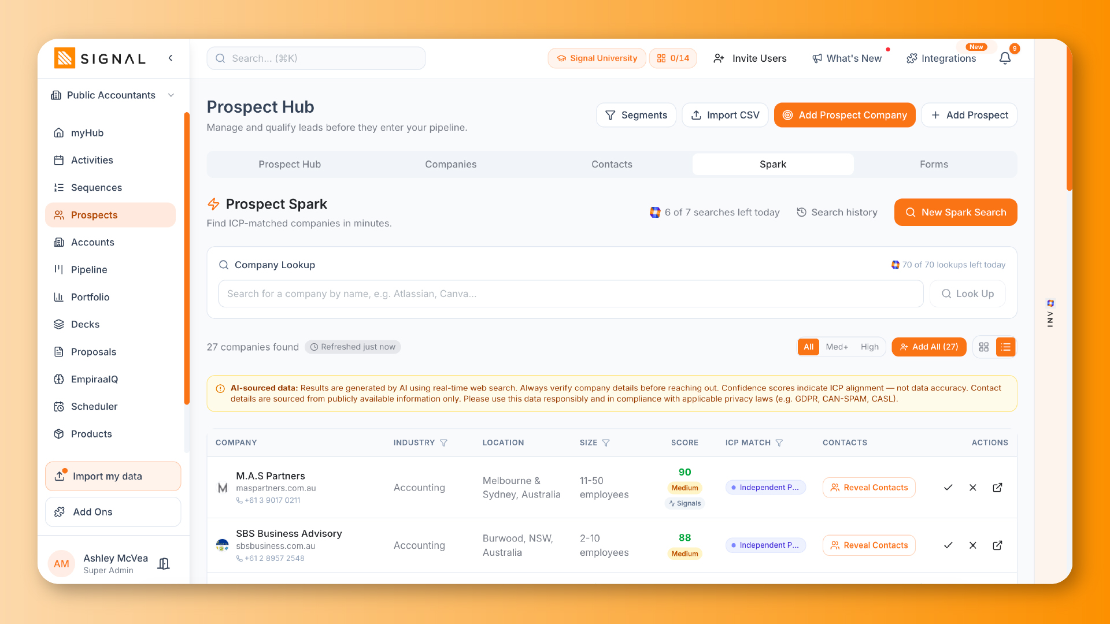Open EmpiraaIQ in the sidebar
The width and height of the screenshot is (1110, 624).
tap(110, 379)
